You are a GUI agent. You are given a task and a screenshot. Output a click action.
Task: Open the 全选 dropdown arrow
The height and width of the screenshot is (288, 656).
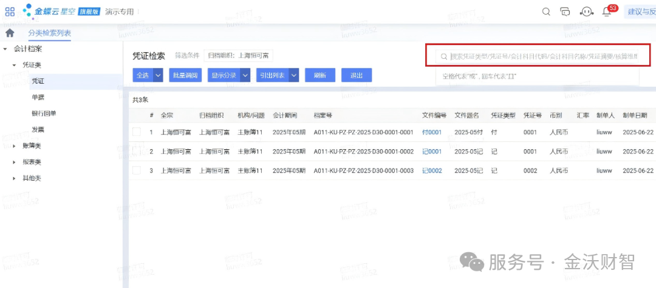coord(158,75)
